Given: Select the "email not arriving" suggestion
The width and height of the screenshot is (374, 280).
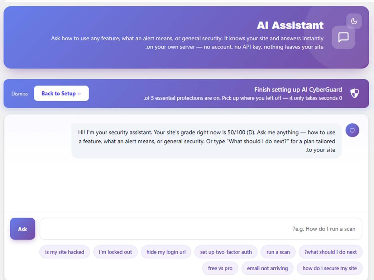Looking at the screenshot, I should 267,268.
